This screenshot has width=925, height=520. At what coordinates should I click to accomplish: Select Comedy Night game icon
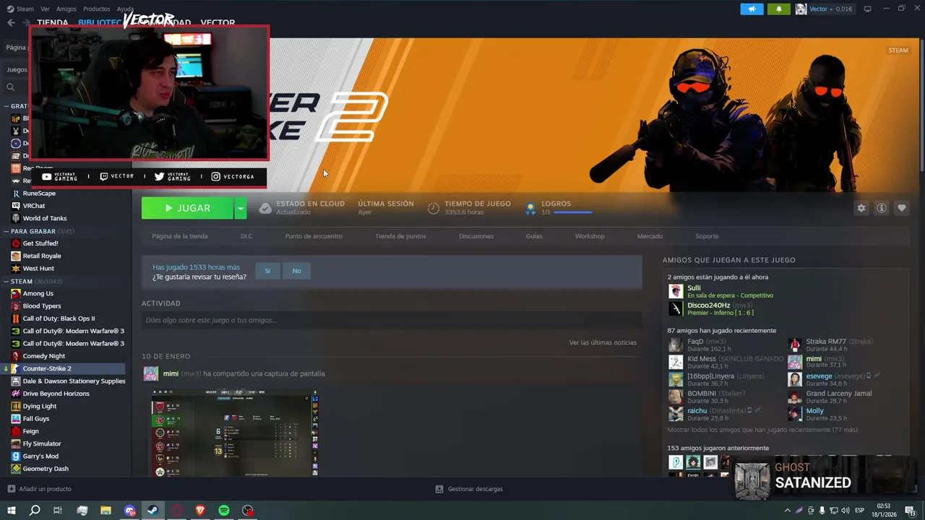click(x=16, y=356)
